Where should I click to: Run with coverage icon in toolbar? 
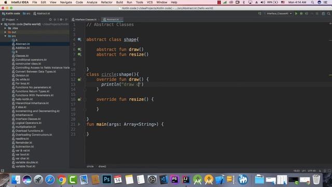307,14
